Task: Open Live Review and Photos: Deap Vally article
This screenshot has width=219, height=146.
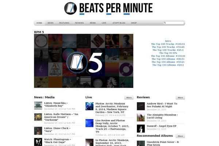Action: click(112, 126)
